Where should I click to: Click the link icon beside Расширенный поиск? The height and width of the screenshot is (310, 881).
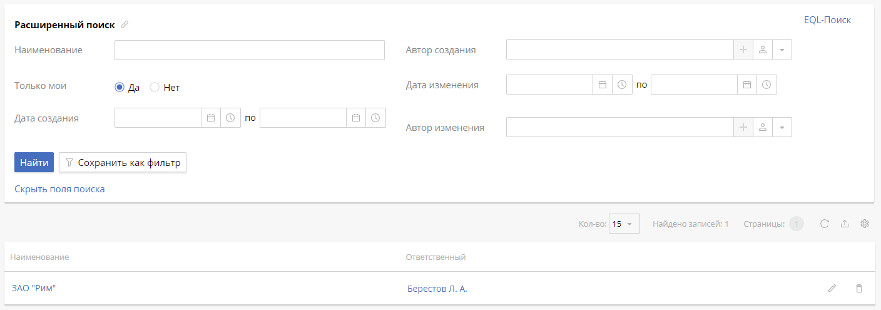[125, 25]
